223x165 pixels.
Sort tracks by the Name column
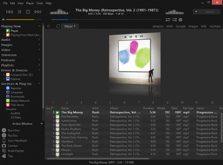(65, 108)
